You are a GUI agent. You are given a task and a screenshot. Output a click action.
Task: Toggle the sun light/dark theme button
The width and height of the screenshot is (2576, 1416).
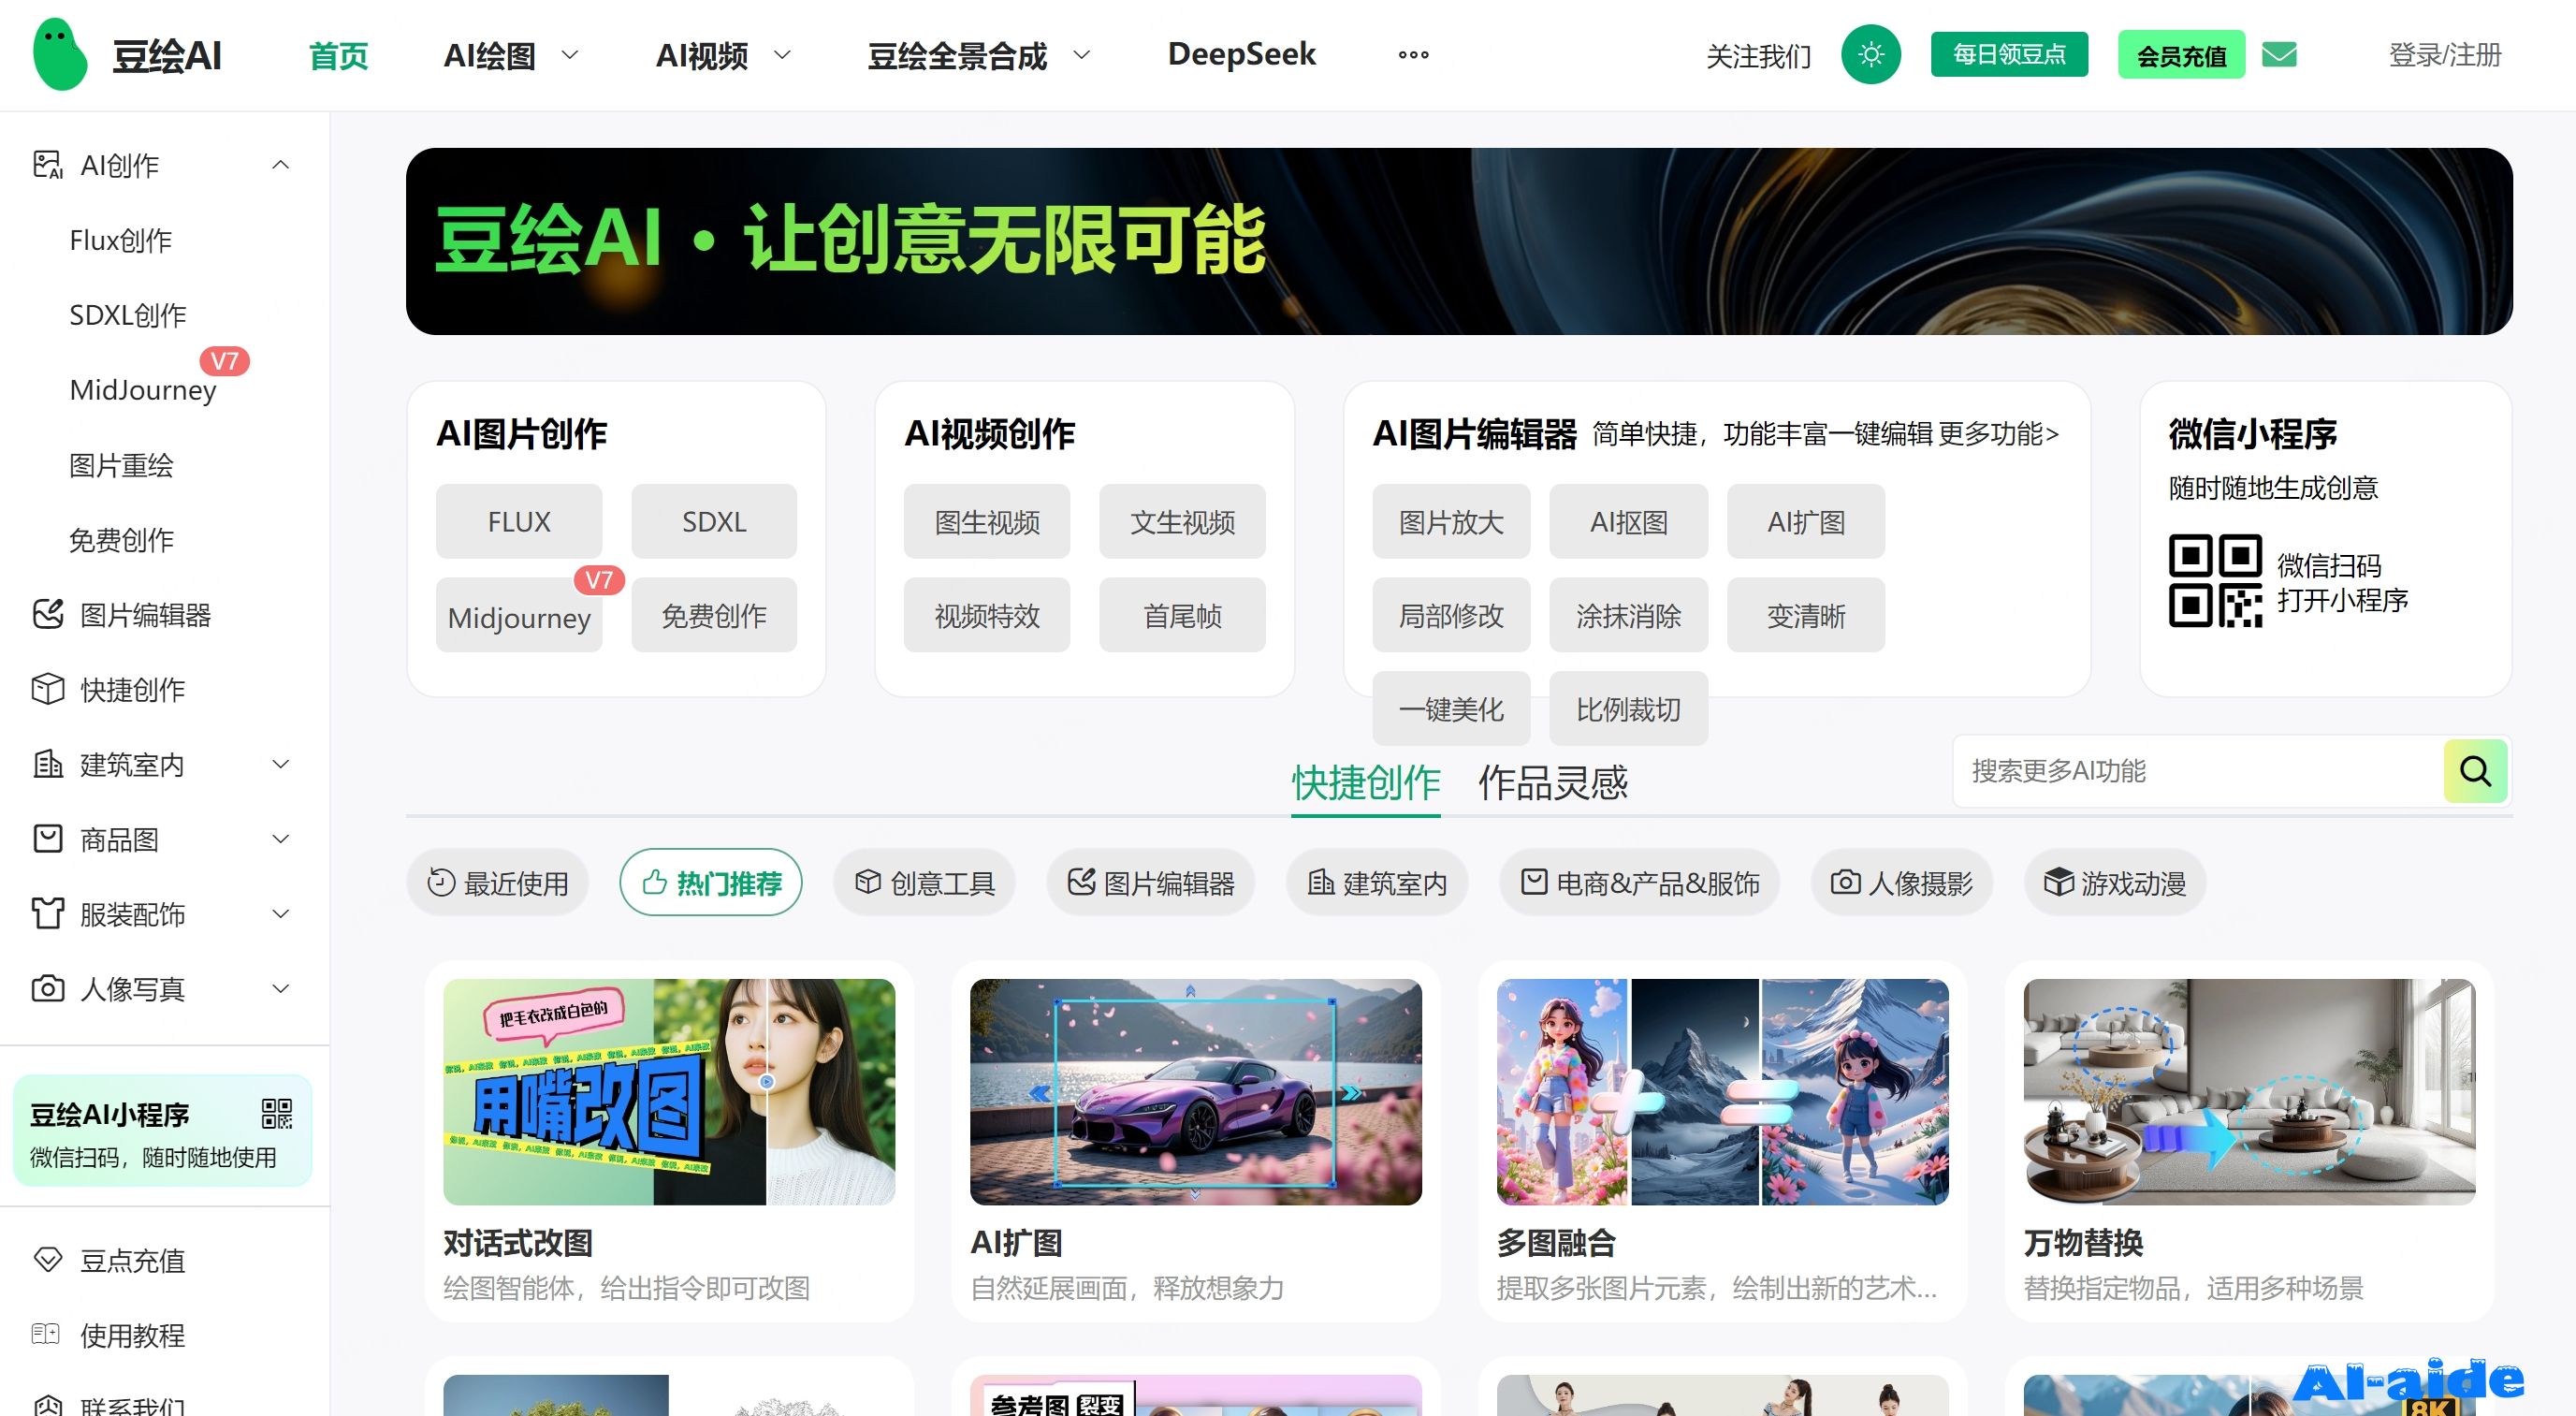(1870, 54)
